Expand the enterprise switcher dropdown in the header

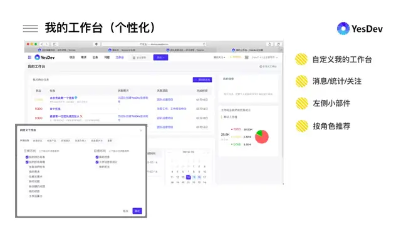[x=219, y=57]
